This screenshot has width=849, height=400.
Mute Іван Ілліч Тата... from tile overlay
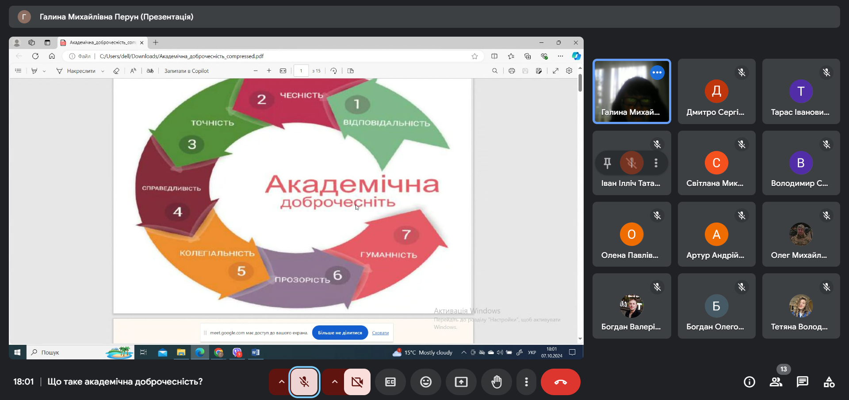coord(631,163)
